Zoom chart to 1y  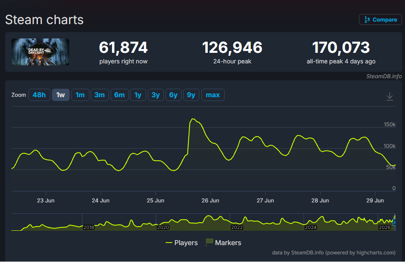138,95
